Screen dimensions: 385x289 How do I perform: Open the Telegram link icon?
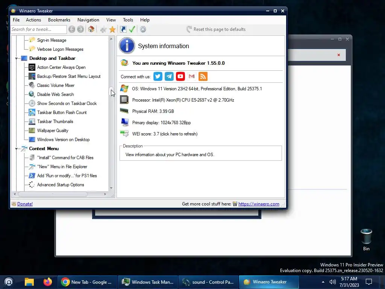pos(169,76)
